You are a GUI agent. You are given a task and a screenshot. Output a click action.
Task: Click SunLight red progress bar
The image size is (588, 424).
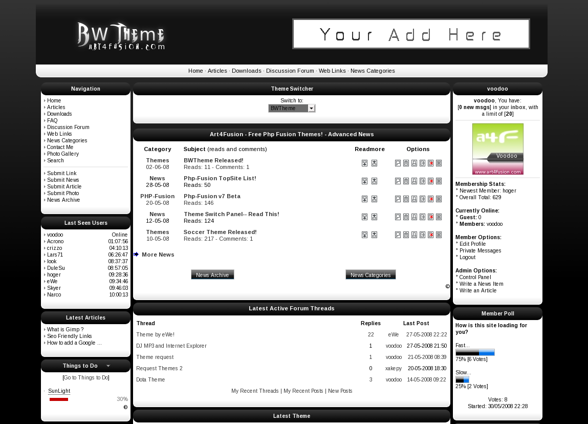[59, 399]
